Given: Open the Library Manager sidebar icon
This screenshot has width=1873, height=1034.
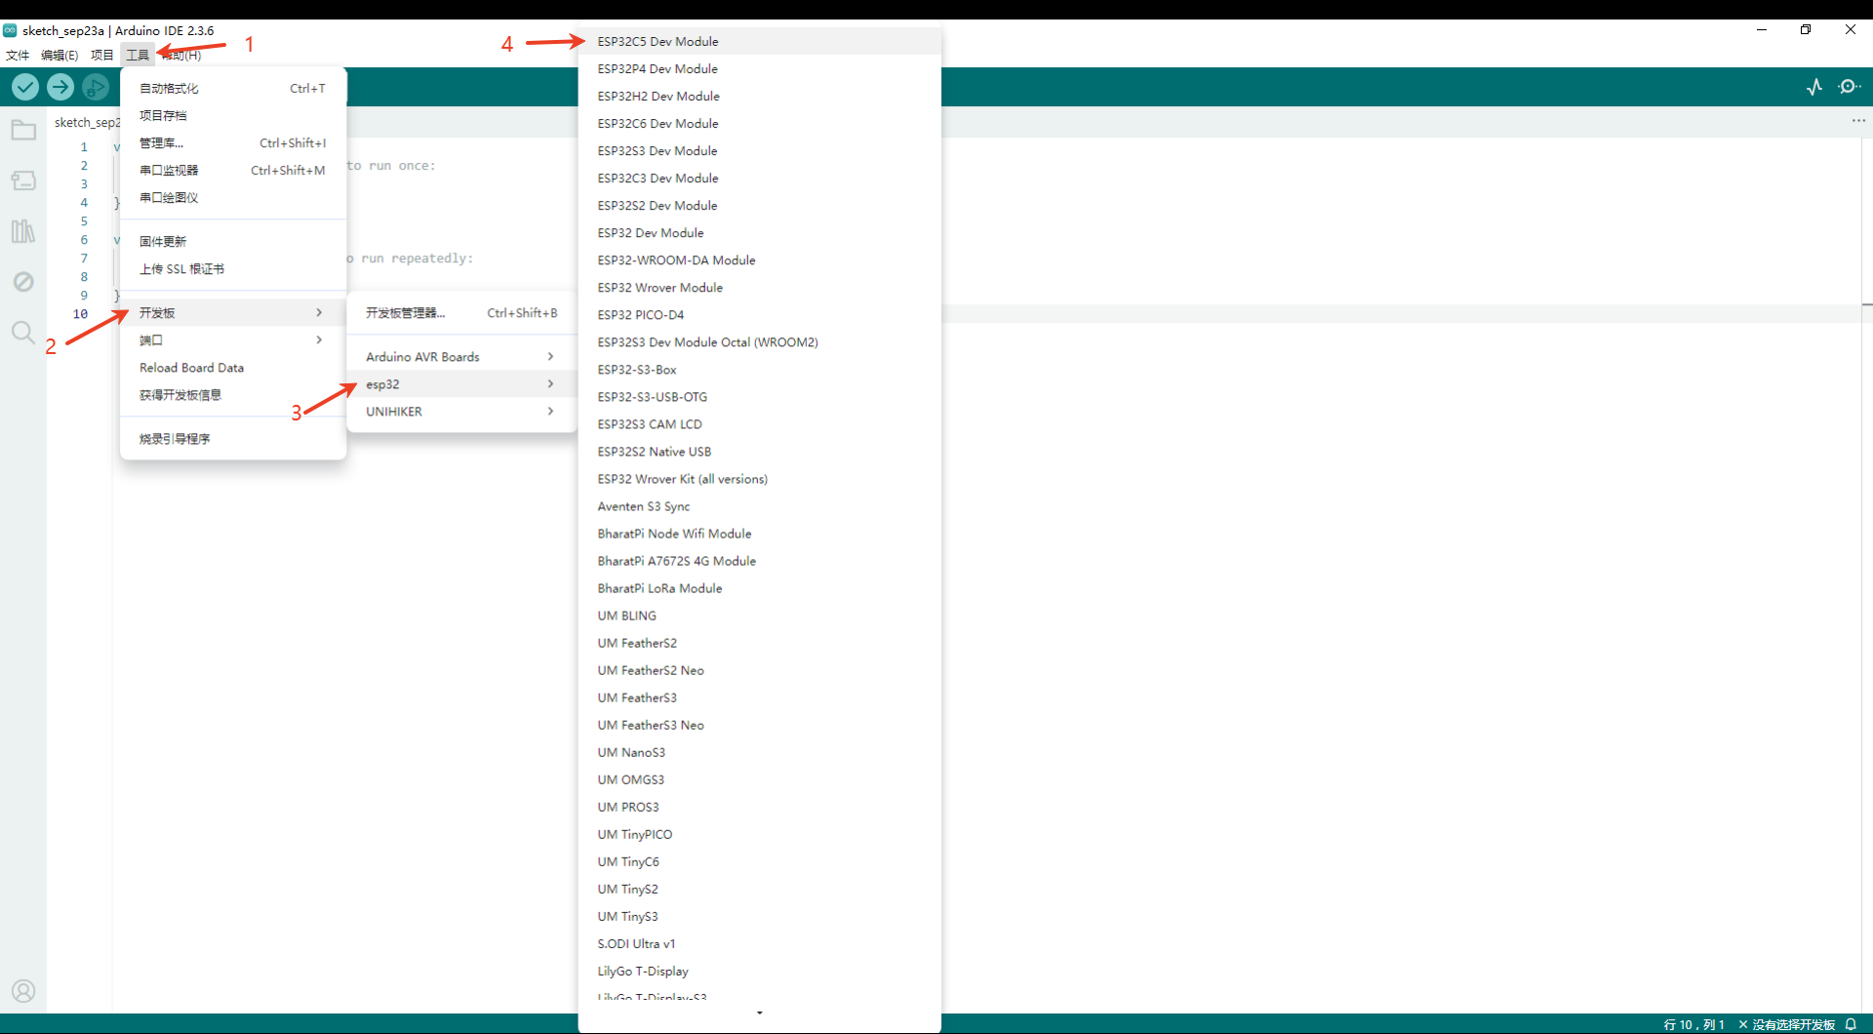Looking at the screenshot, I should point(23,231).
